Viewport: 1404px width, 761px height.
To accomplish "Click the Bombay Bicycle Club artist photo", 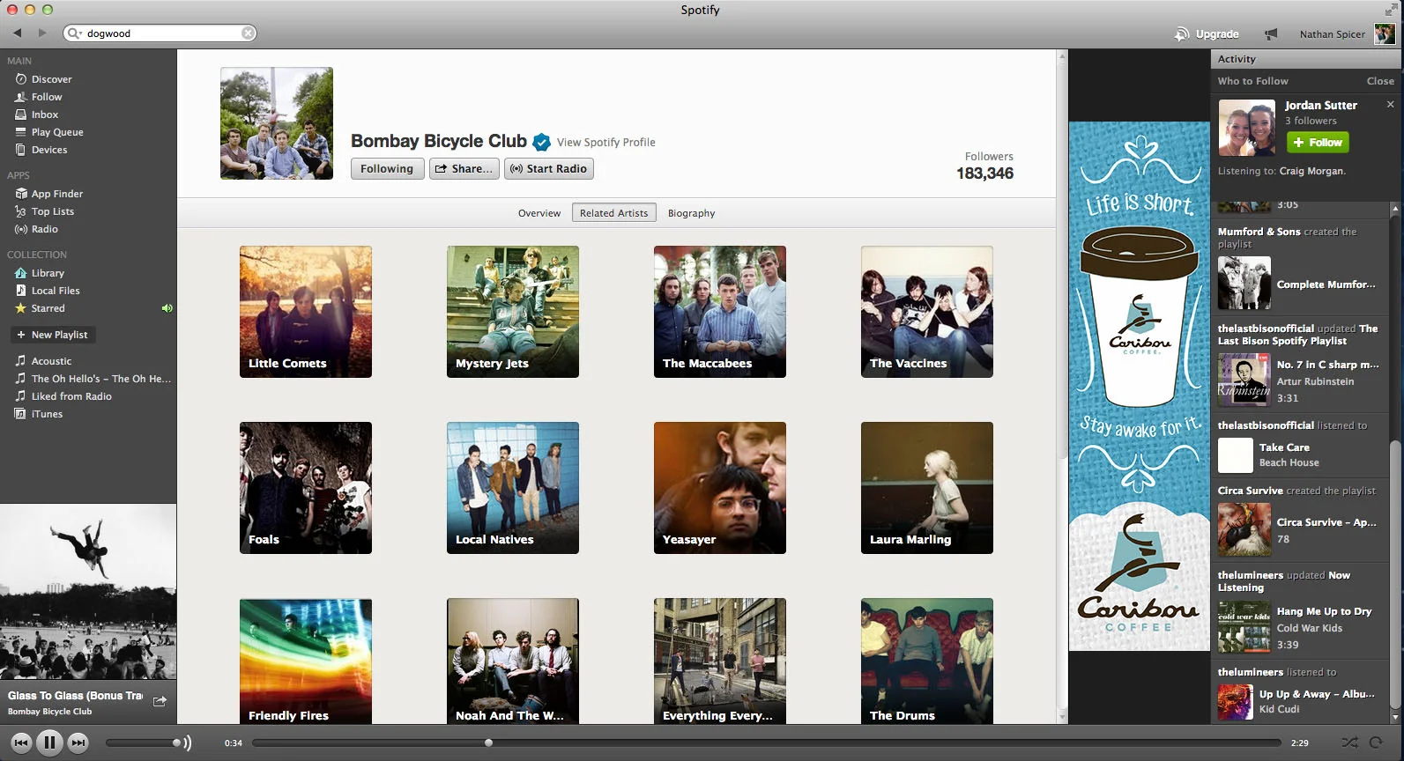I will (277, 123).
